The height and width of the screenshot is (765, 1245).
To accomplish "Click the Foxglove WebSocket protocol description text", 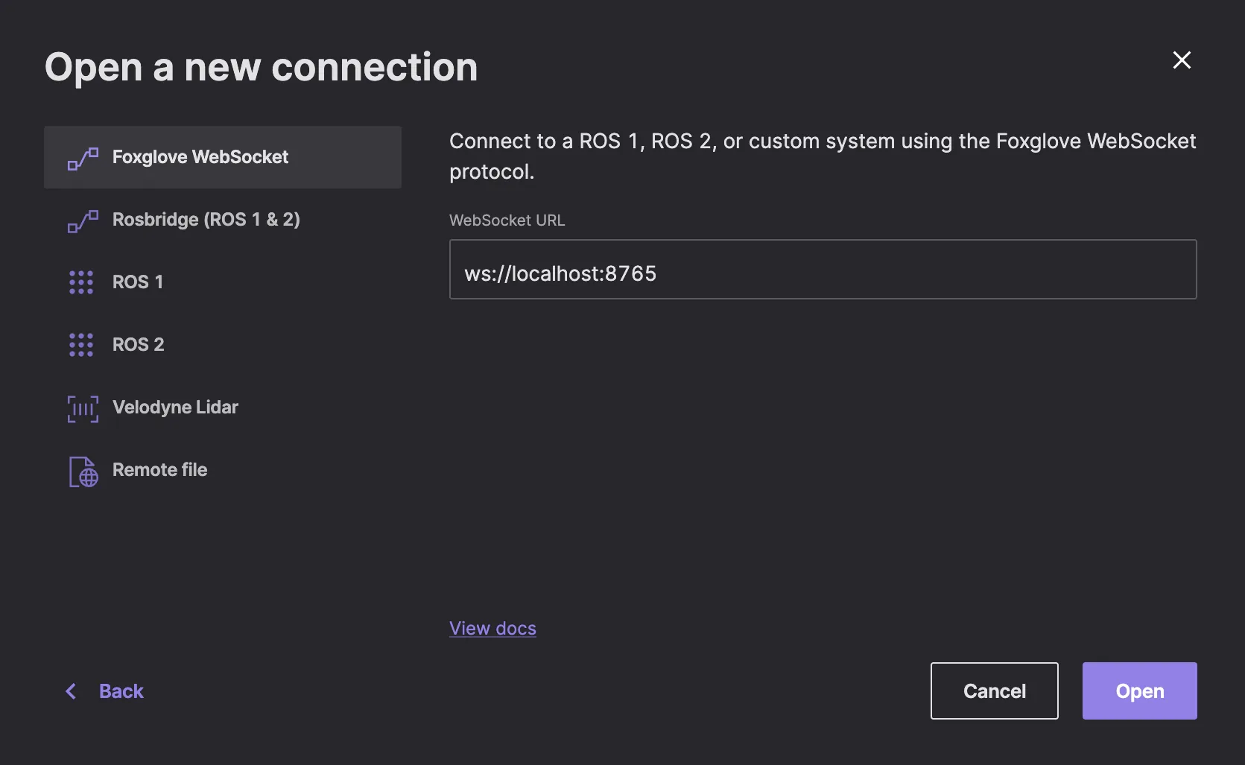I will [x=823, y=156].
